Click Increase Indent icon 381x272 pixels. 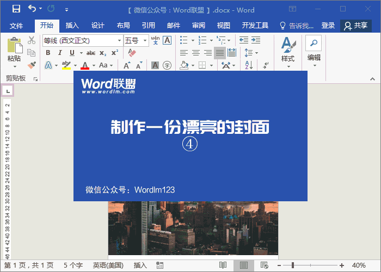[x=256, y=40]
